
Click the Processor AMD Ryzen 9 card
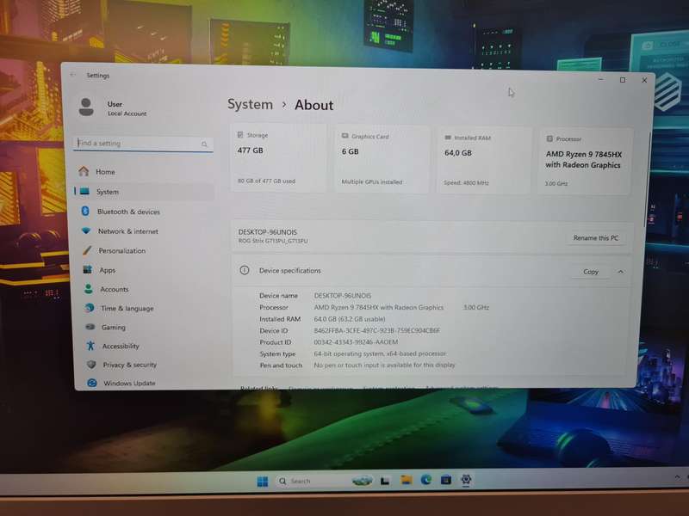586,162
